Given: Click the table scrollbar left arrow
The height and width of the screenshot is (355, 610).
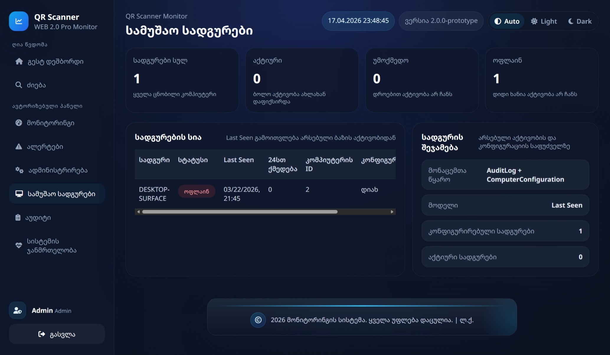Looking at the screenshot, I should (138, 212).
